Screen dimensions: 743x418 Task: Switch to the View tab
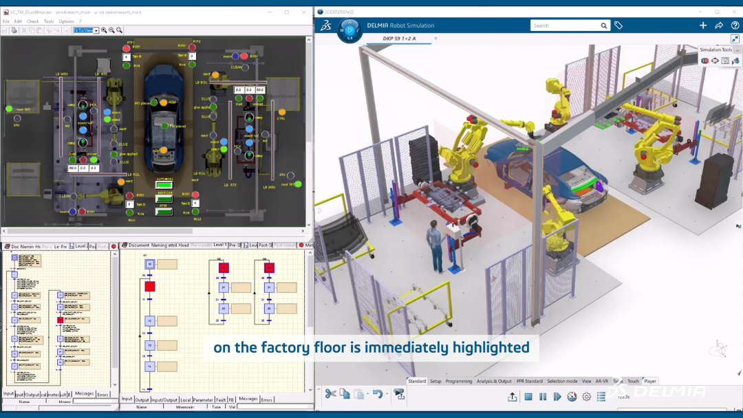point(586,381)
